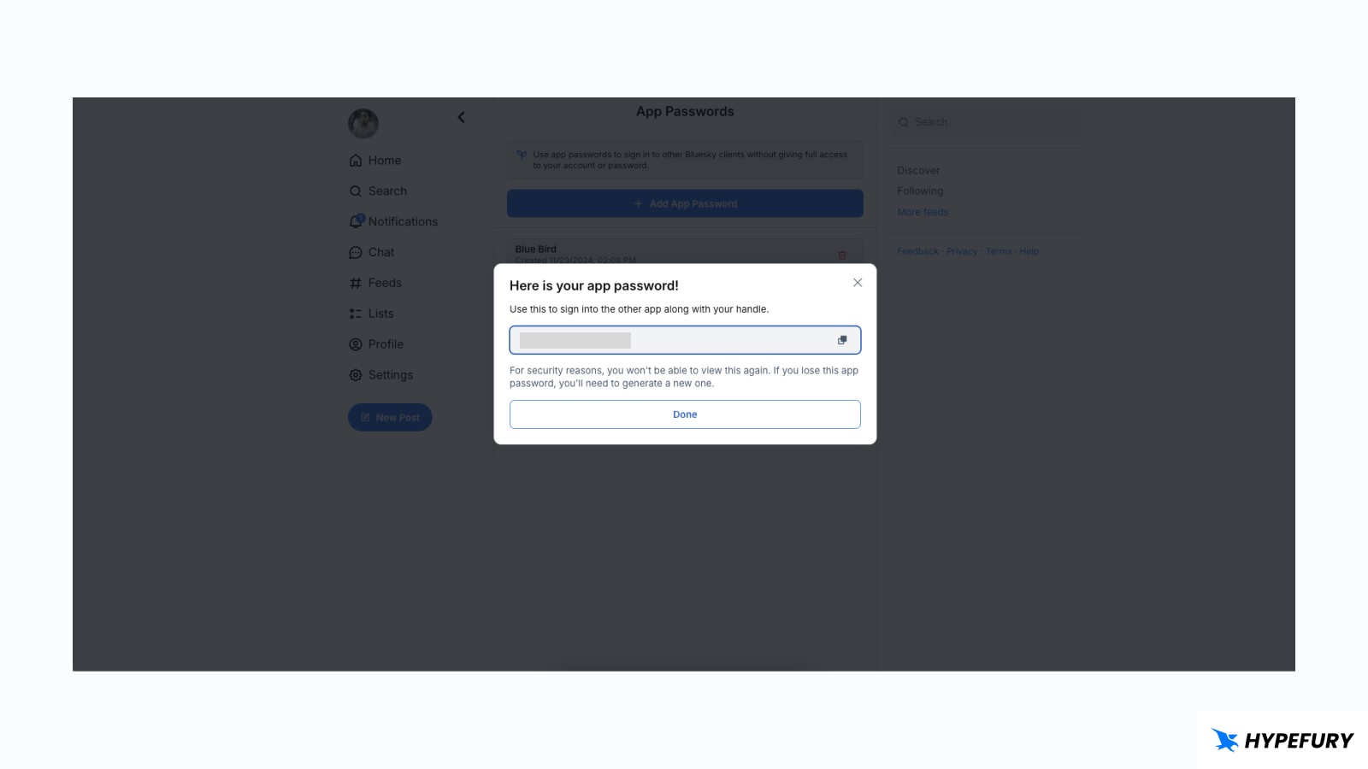Select the Search icon in sidebar
Screen dimensions: 1368x769
coord(356,191)
